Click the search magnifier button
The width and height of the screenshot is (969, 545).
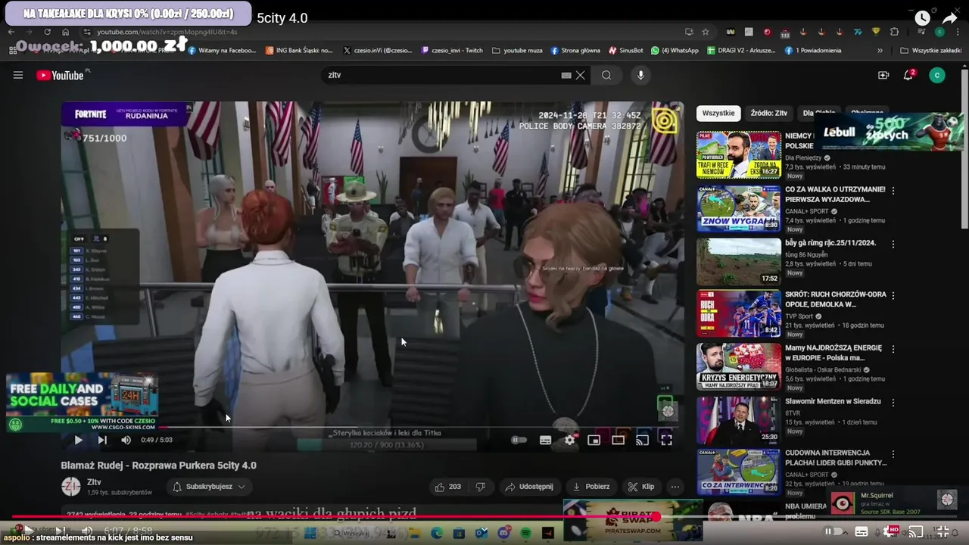tap(606, 75)
